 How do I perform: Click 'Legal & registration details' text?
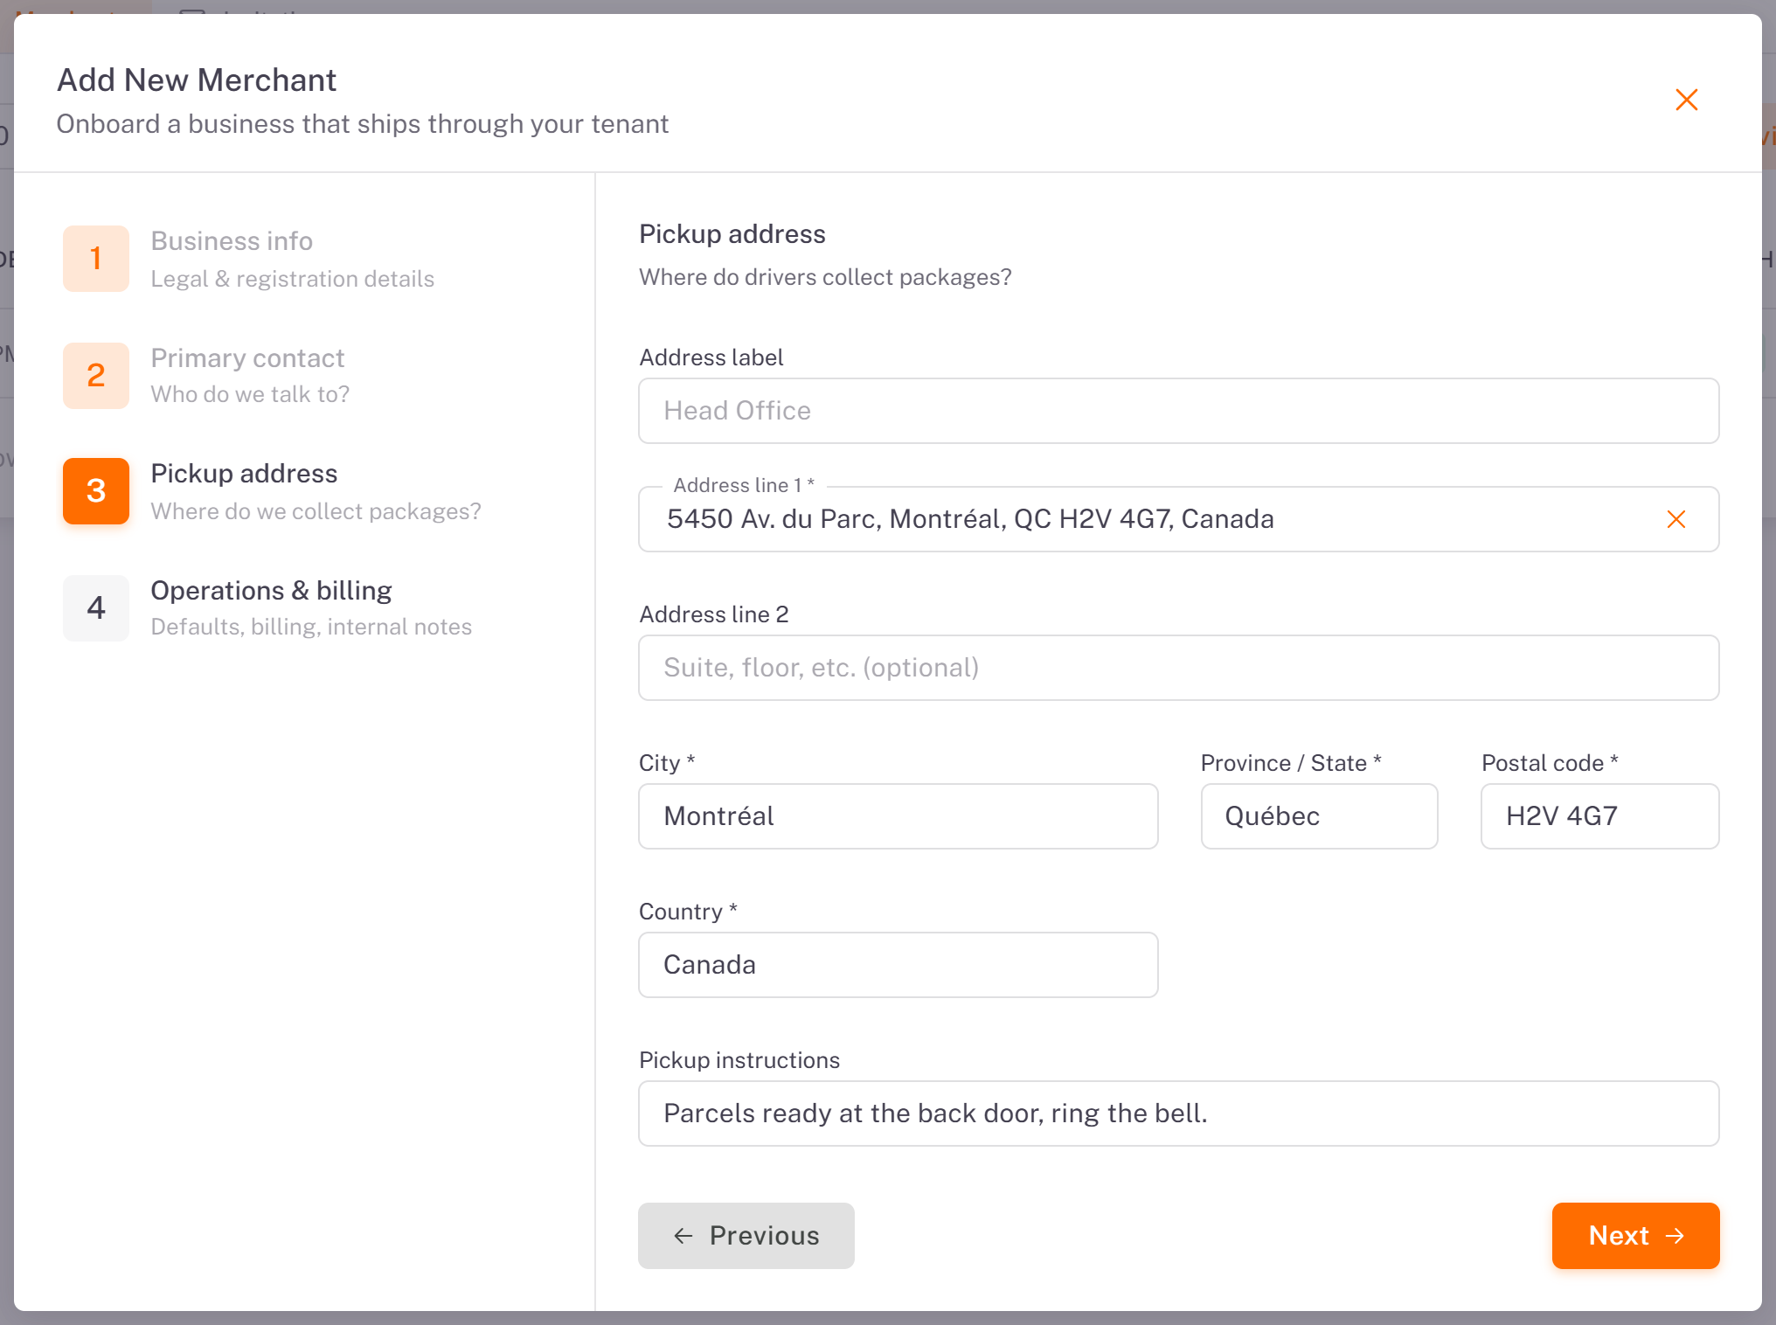click(292, 279)
